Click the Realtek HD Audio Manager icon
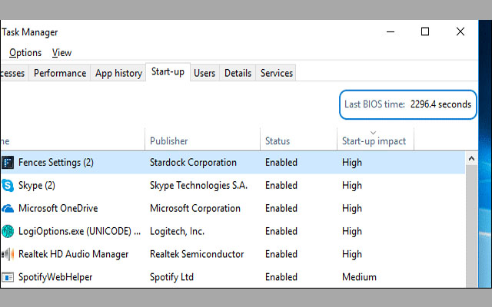This screenshot has width=492, height=307. pyautogui.click(x=8, y=254)
